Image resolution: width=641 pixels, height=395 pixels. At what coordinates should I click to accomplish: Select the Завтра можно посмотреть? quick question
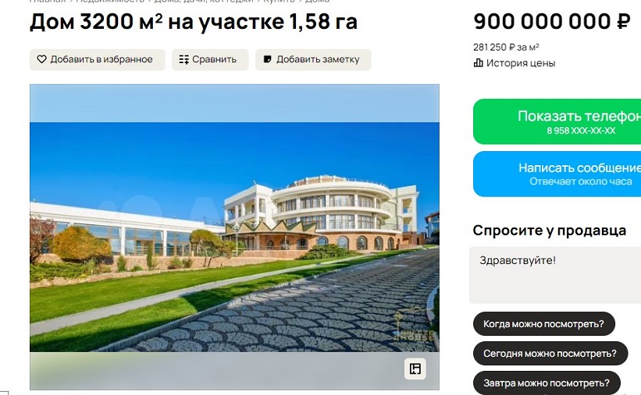[547, 383]
